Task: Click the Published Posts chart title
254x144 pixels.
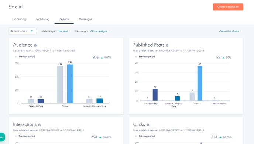Action: [x=149, y=45]
